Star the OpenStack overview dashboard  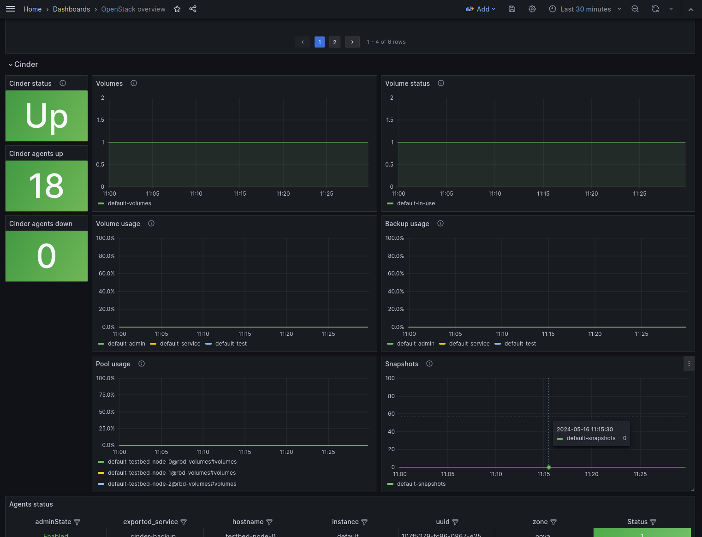tap(177, 9)
